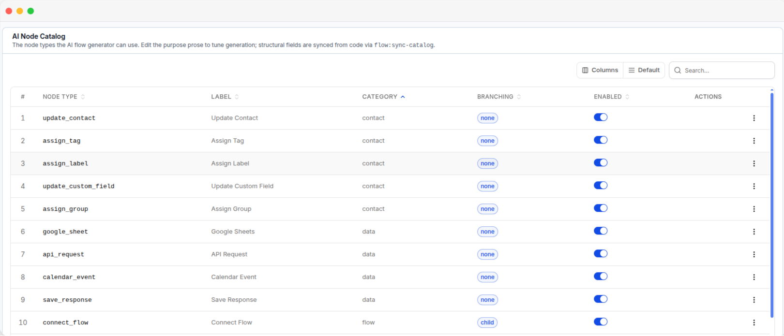784x336 pixels.
Task: Click the 'flow' category cell
Action: click(x=368, y=322)
